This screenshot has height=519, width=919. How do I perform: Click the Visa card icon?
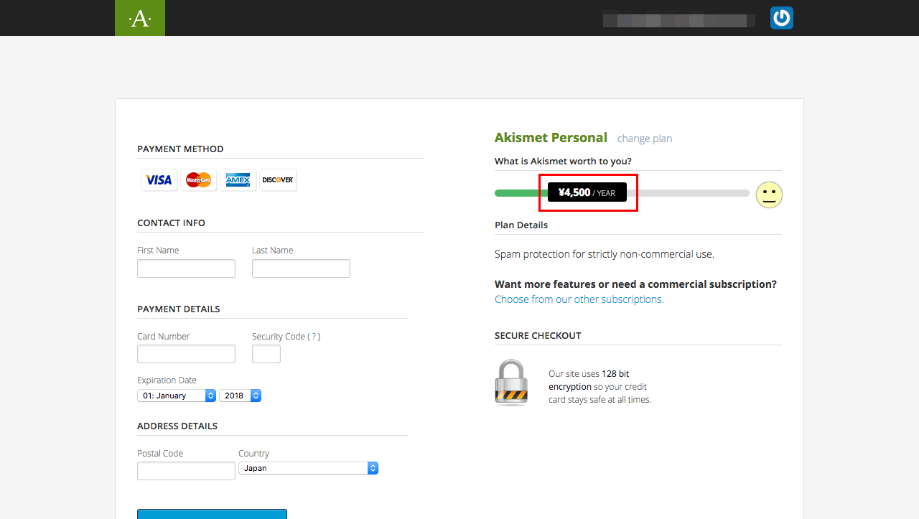(159, 180)
